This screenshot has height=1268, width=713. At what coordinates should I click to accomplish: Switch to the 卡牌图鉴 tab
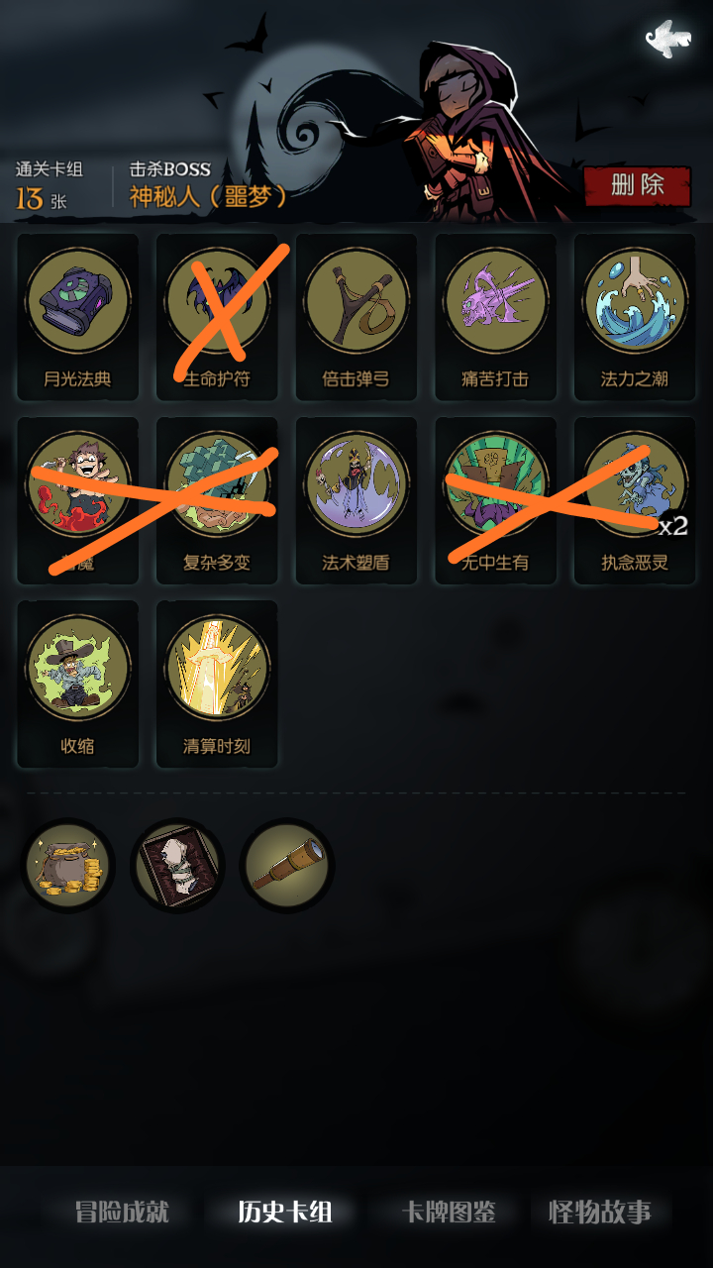click(448, 1212)
